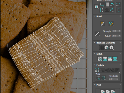Viewport: 124px width, 93px height.
Task: Click the Set Pivot button in Quick Transform
Action: (96, 7)
